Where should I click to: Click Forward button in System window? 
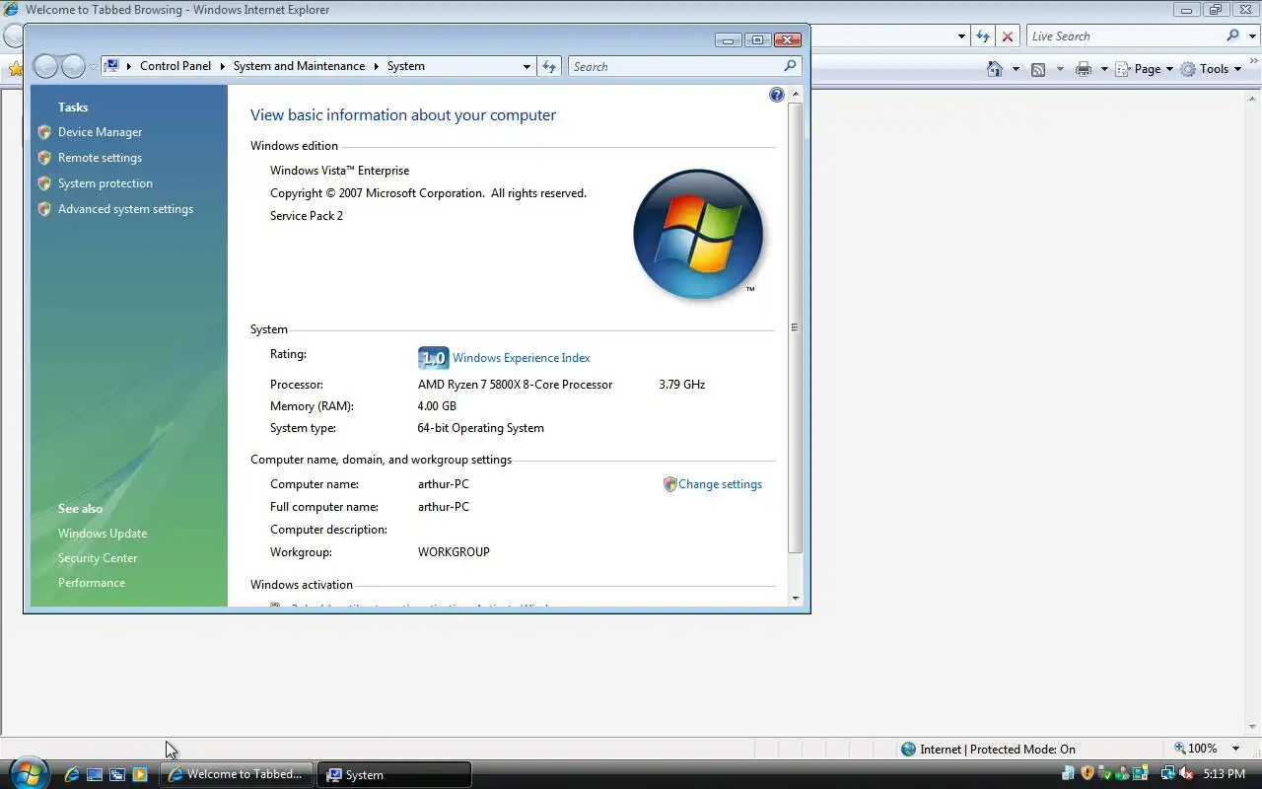[73, 66]
